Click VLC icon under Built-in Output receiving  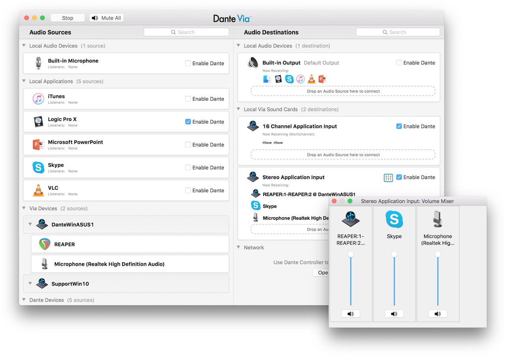312,79
